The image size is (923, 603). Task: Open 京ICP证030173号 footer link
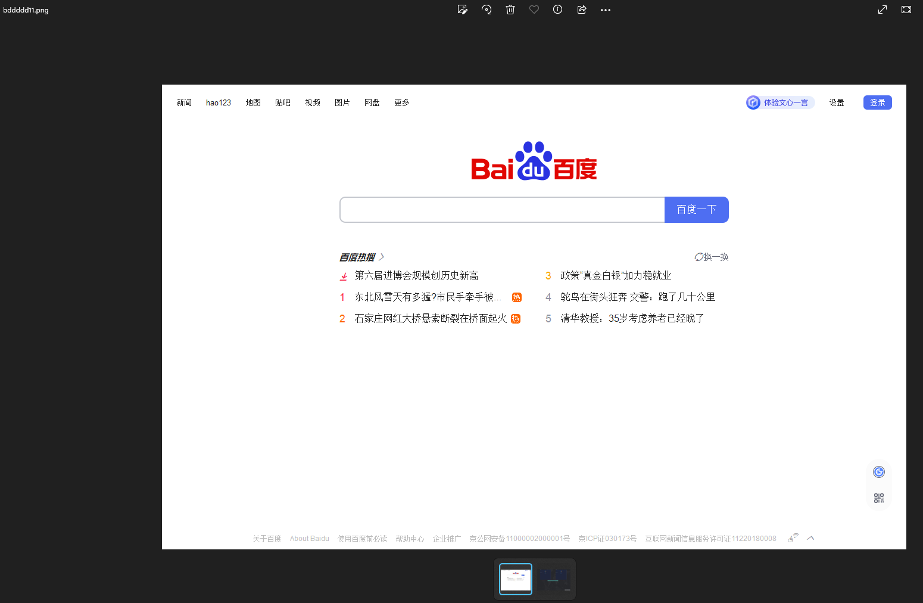[607, 539]
